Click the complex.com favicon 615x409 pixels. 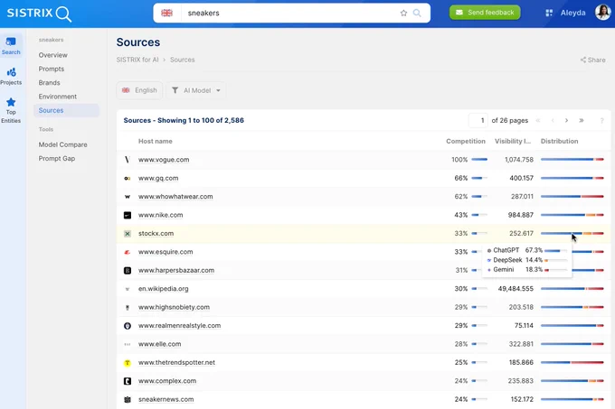pyautogui.click(x=128, y=381)
